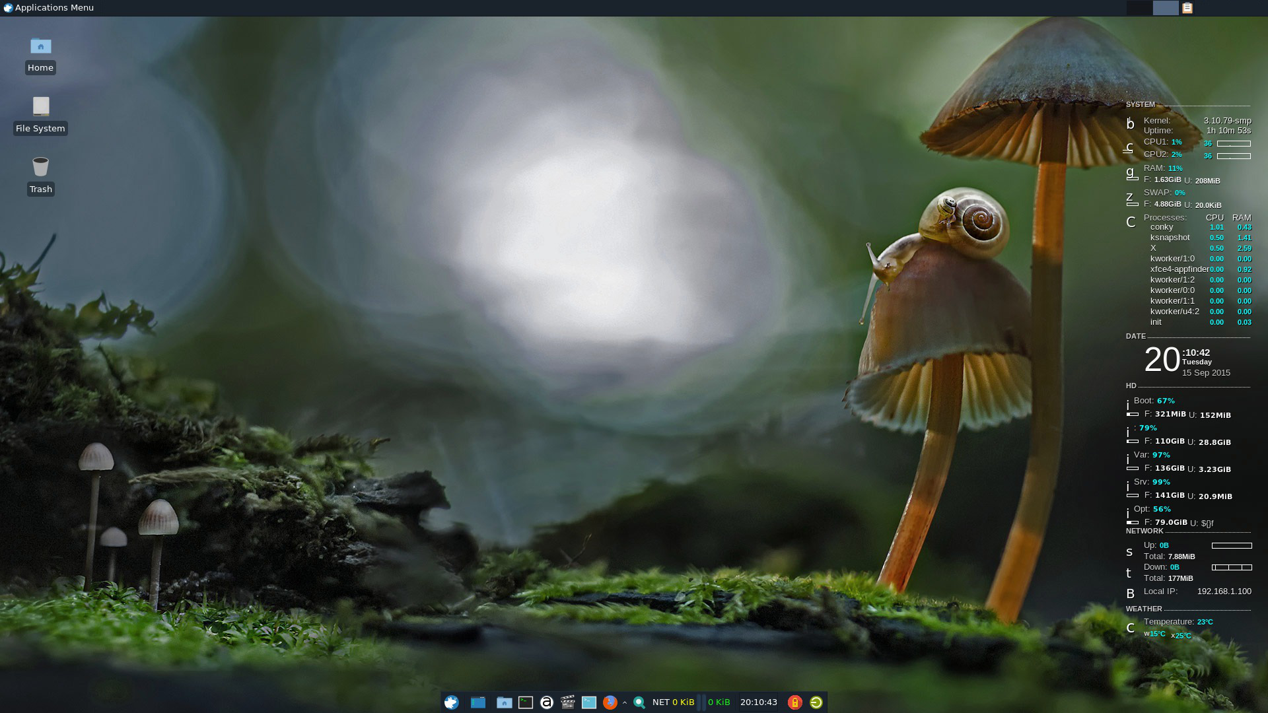This screenshot has width=1268, height=713.
Task: Launch the Firefox browser from dock
Action: (x=610, y=702)
